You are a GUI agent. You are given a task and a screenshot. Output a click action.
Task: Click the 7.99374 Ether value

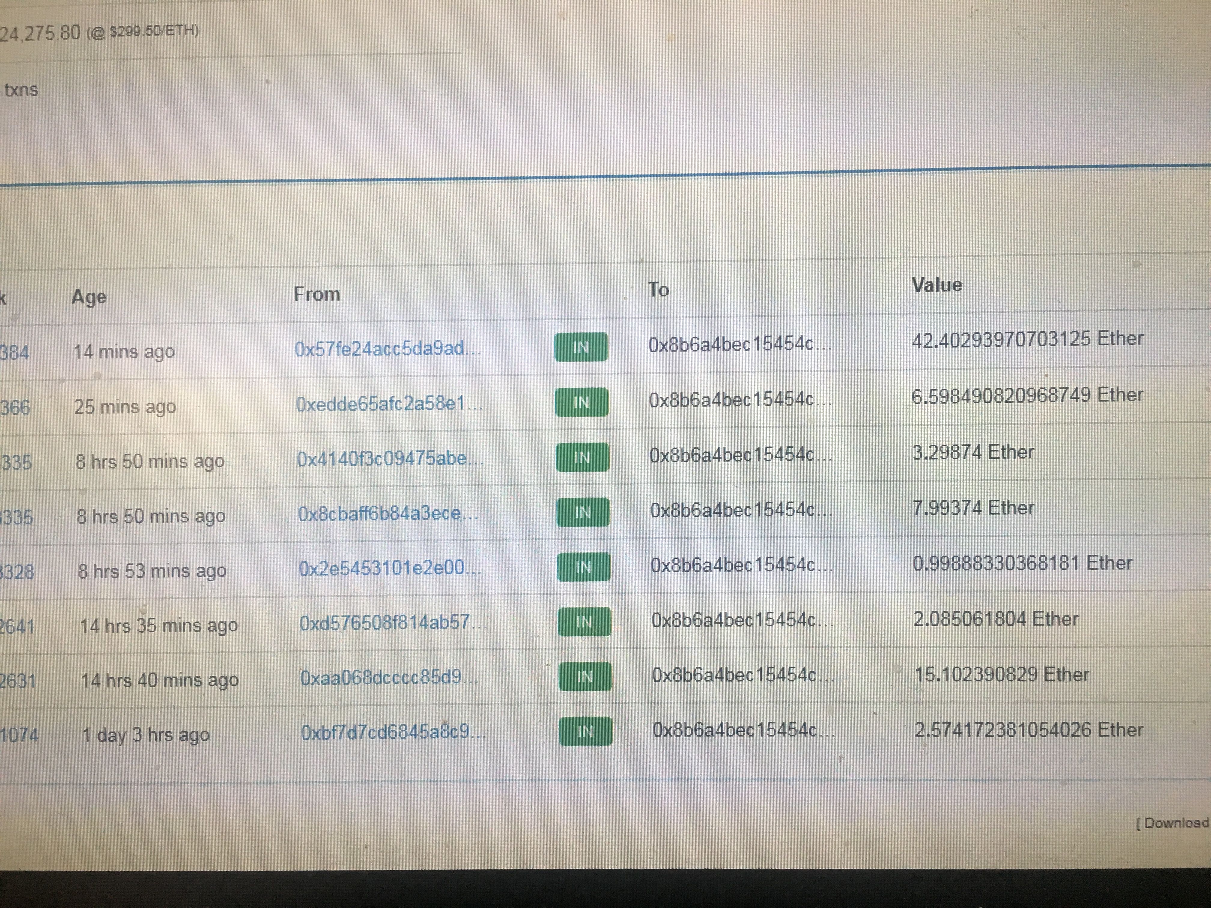click(x=973, y=508)
